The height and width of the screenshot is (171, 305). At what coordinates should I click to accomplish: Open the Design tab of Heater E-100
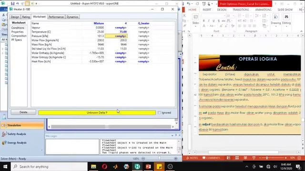point(15,17)
